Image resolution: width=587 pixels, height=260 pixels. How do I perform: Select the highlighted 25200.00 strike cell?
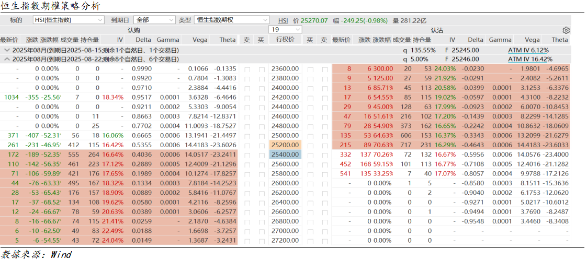(285, 145)
